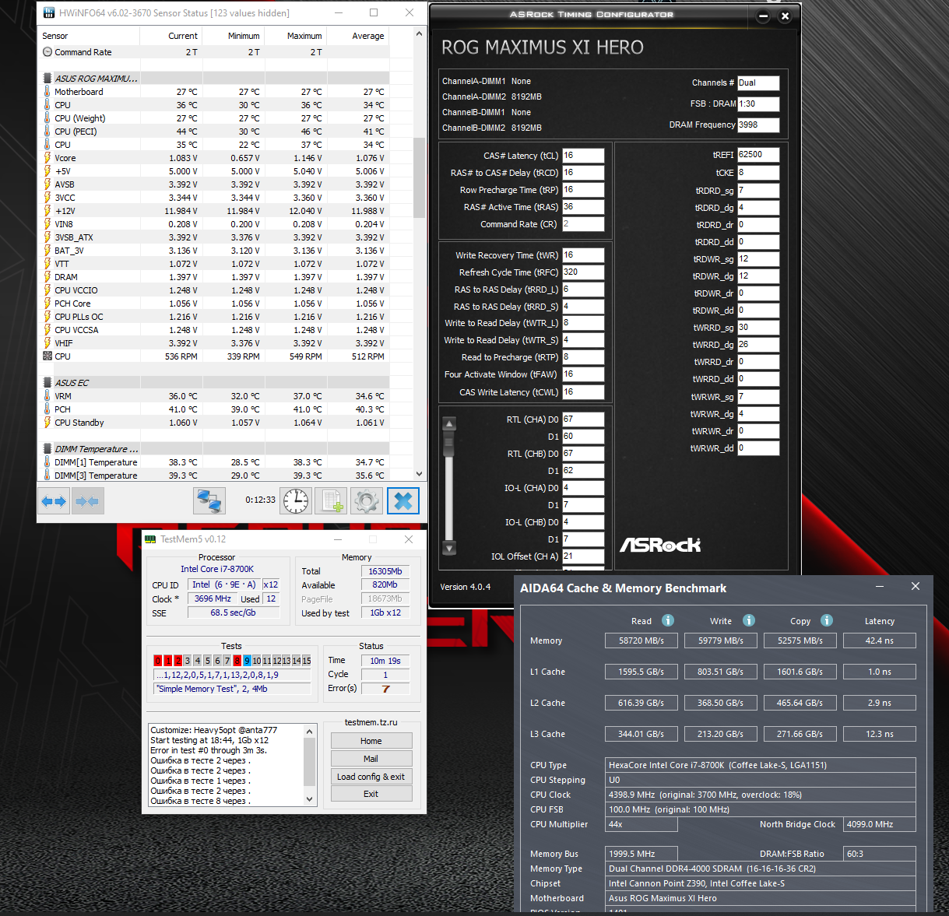Open the network remote monitoring icon in HWiNFO
949x916 pixels.
pyautogui.click(x=209, y=500)
